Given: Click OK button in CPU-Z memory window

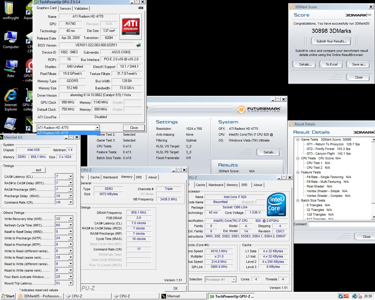Looking at the screenshot, I should click(175, 288).
